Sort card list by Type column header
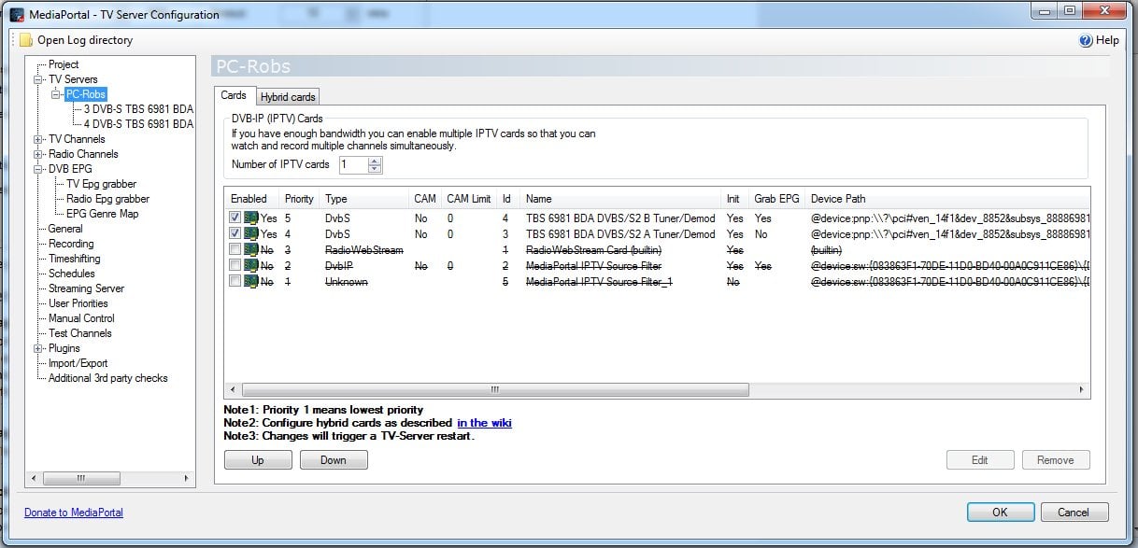This screenshot has width=1138, height=548. point(364,199)
